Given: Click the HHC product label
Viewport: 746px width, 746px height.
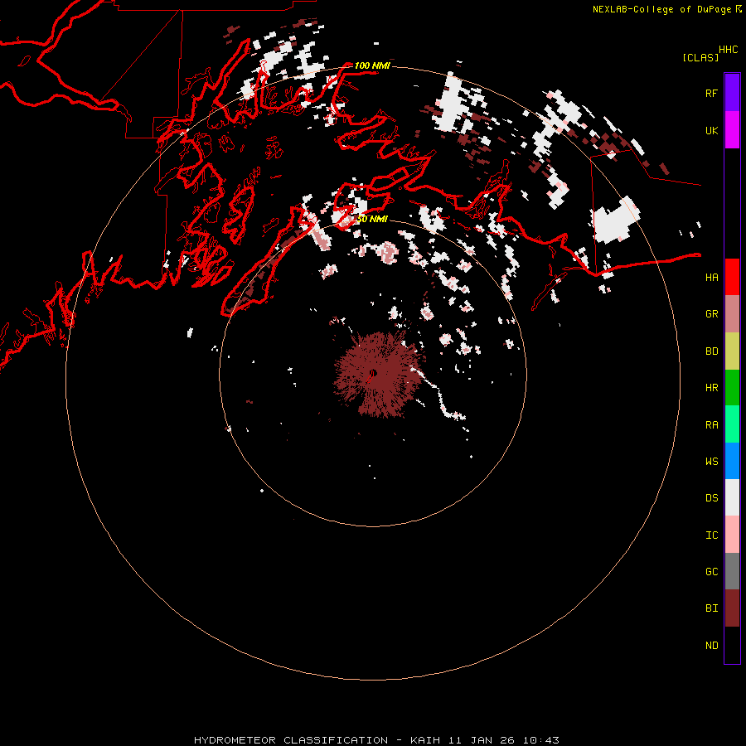Looking at the screenshot, I should coord(728,50).
